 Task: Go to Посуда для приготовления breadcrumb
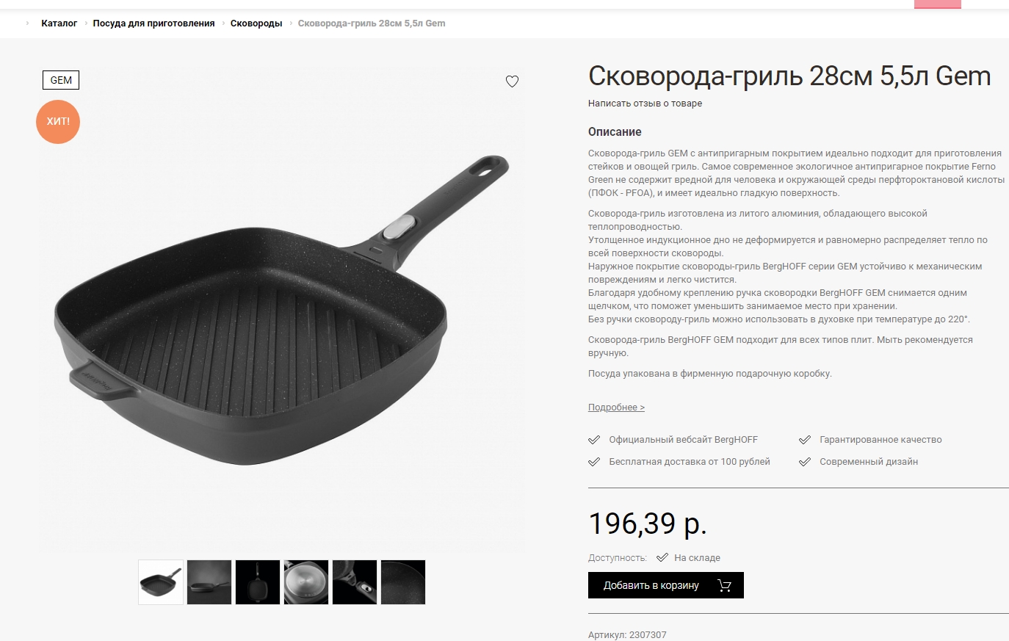point(153,23)
